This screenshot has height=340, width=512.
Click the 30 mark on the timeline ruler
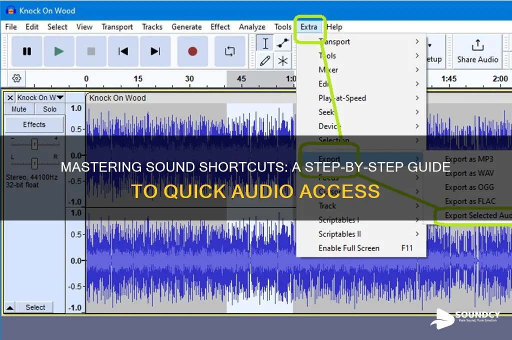(189, 78)
